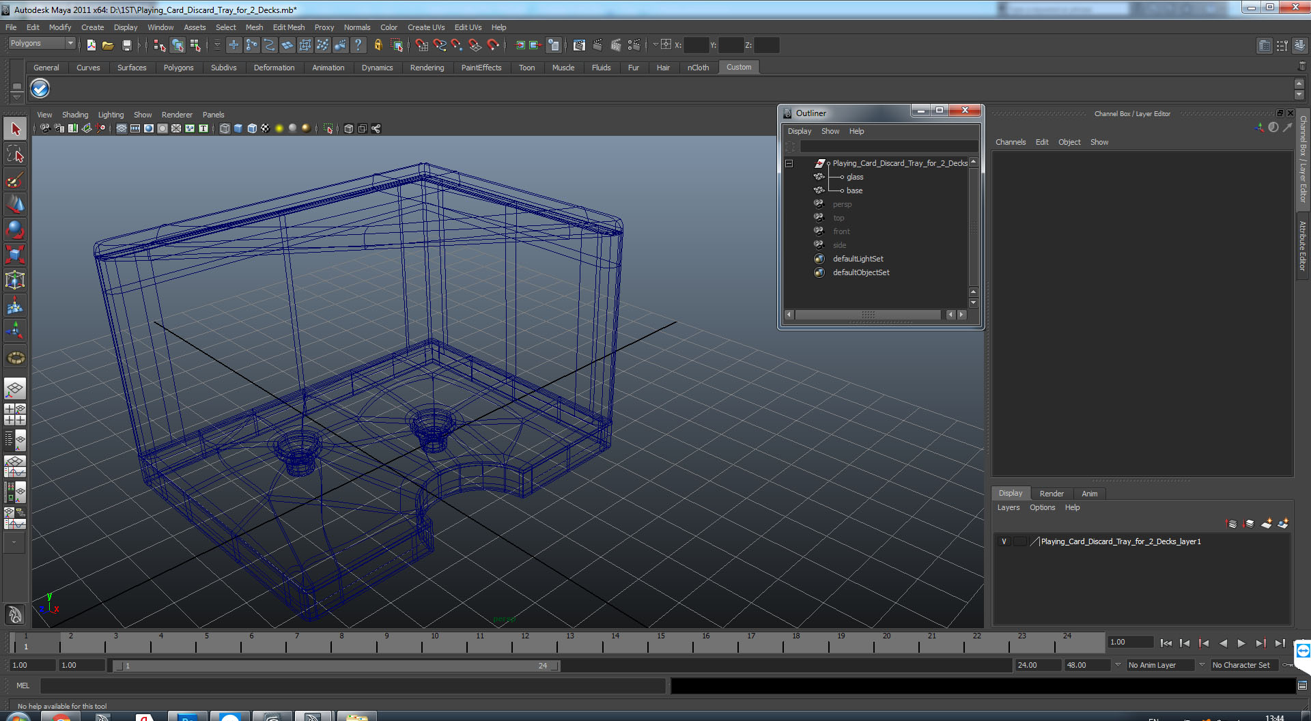
Task: Save the scene with disk icon
Action: coord(126,45)
